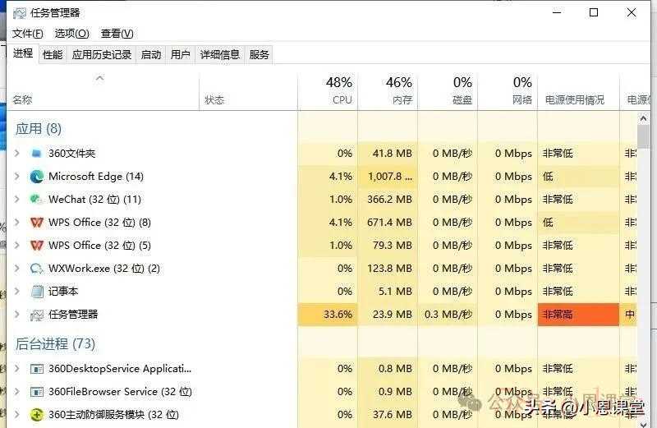Open the 选项(O) menu
The image size is (657, 428).
pyautogui.click(x=71, y=34)
